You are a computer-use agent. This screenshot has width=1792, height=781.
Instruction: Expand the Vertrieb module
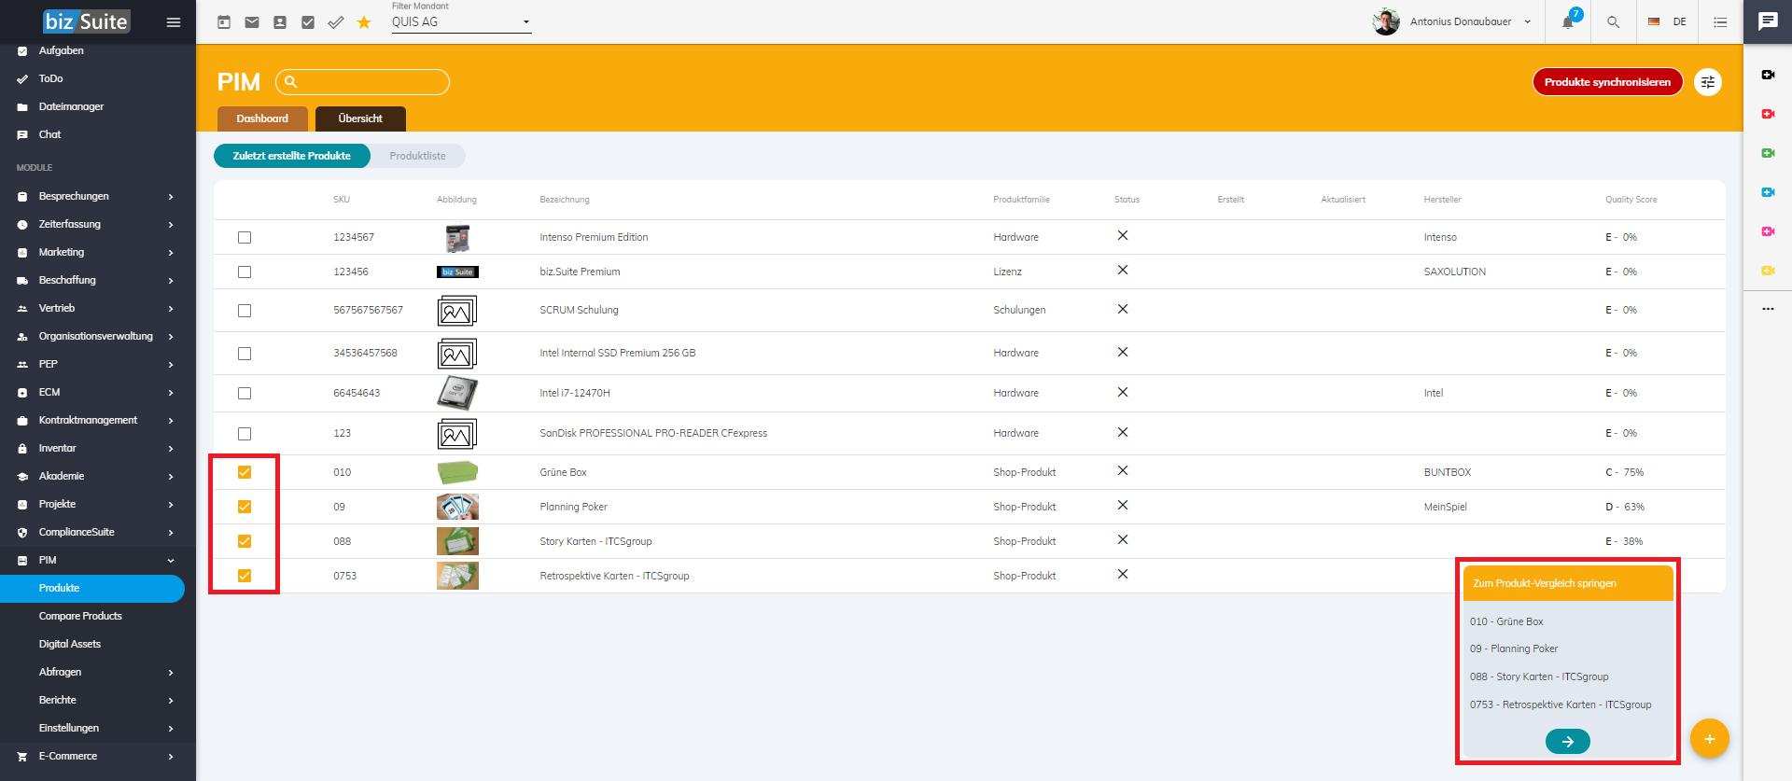click(x=97, y=309)
